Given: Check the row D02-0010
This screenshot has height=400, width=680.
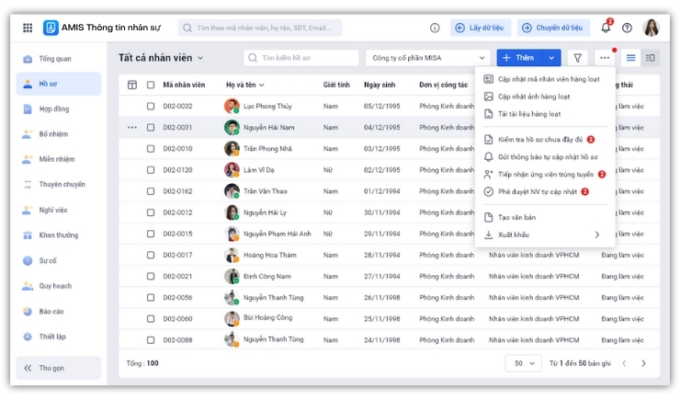Looking at the screenshot, I should [151, 149].
